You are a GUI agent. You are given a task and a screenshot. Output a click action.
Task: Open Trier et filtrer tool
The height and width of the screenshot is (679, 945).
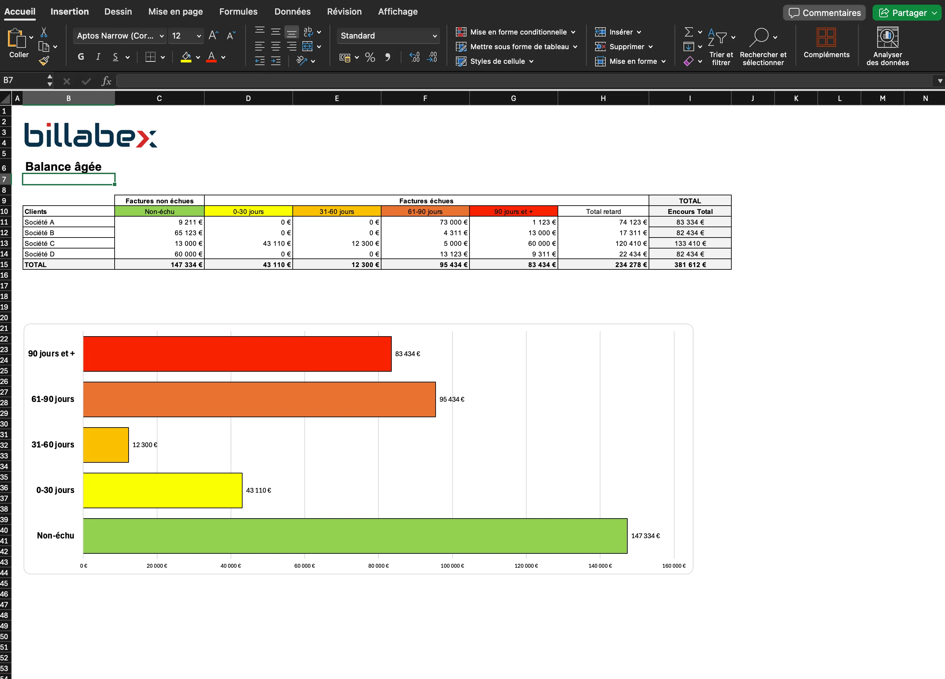tap(721, 46)
